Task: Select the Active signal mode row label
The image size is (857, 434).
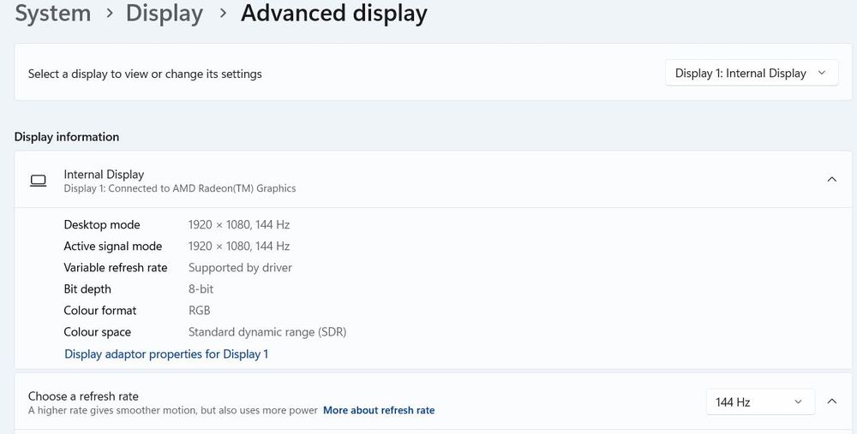Action: (112, 246)
